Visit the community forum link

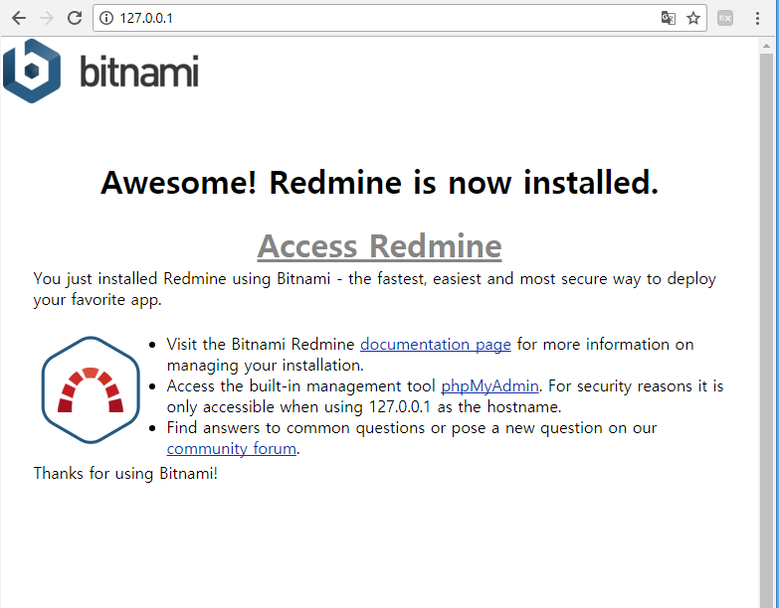pos(231,448)
